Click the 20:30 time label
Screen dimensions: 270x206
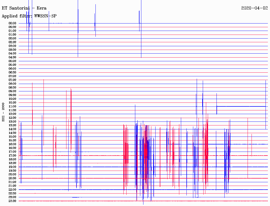coord(12,178)
